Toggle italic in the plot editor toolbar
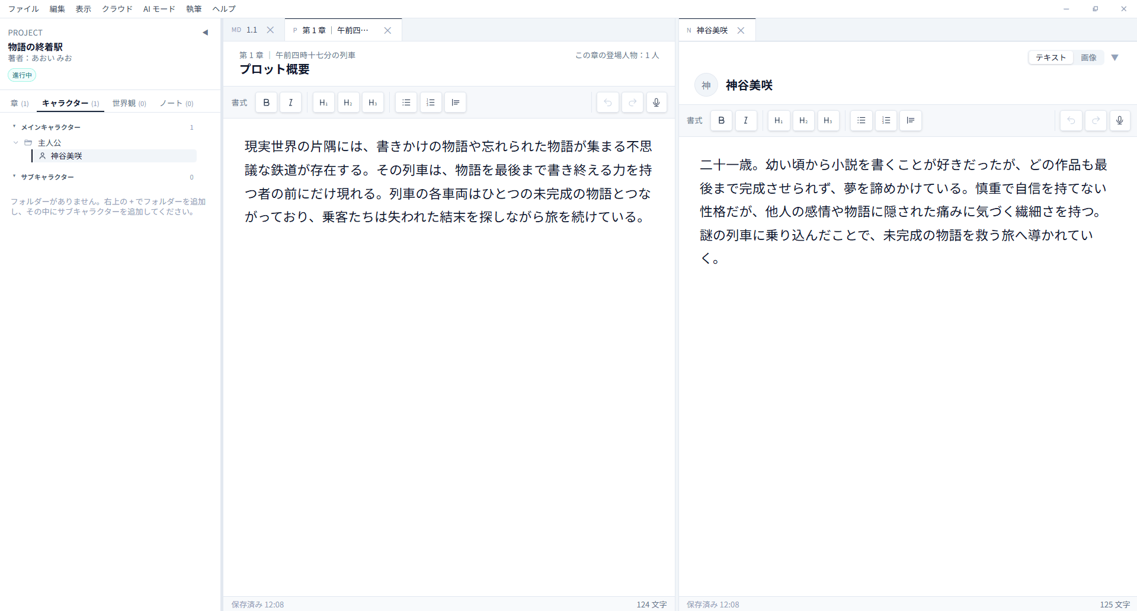Image resolution: width=1137 pixels, height=611 pixels. (291, 103)
